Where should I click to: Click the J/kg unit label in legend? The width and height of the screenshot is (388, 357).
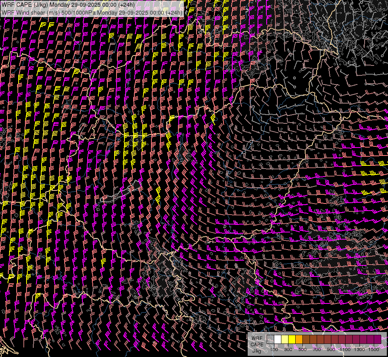tap(257, 351)
